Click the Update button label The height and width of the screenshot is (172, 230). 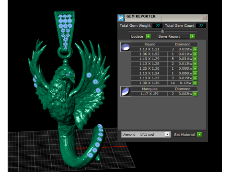pos(137,36)
